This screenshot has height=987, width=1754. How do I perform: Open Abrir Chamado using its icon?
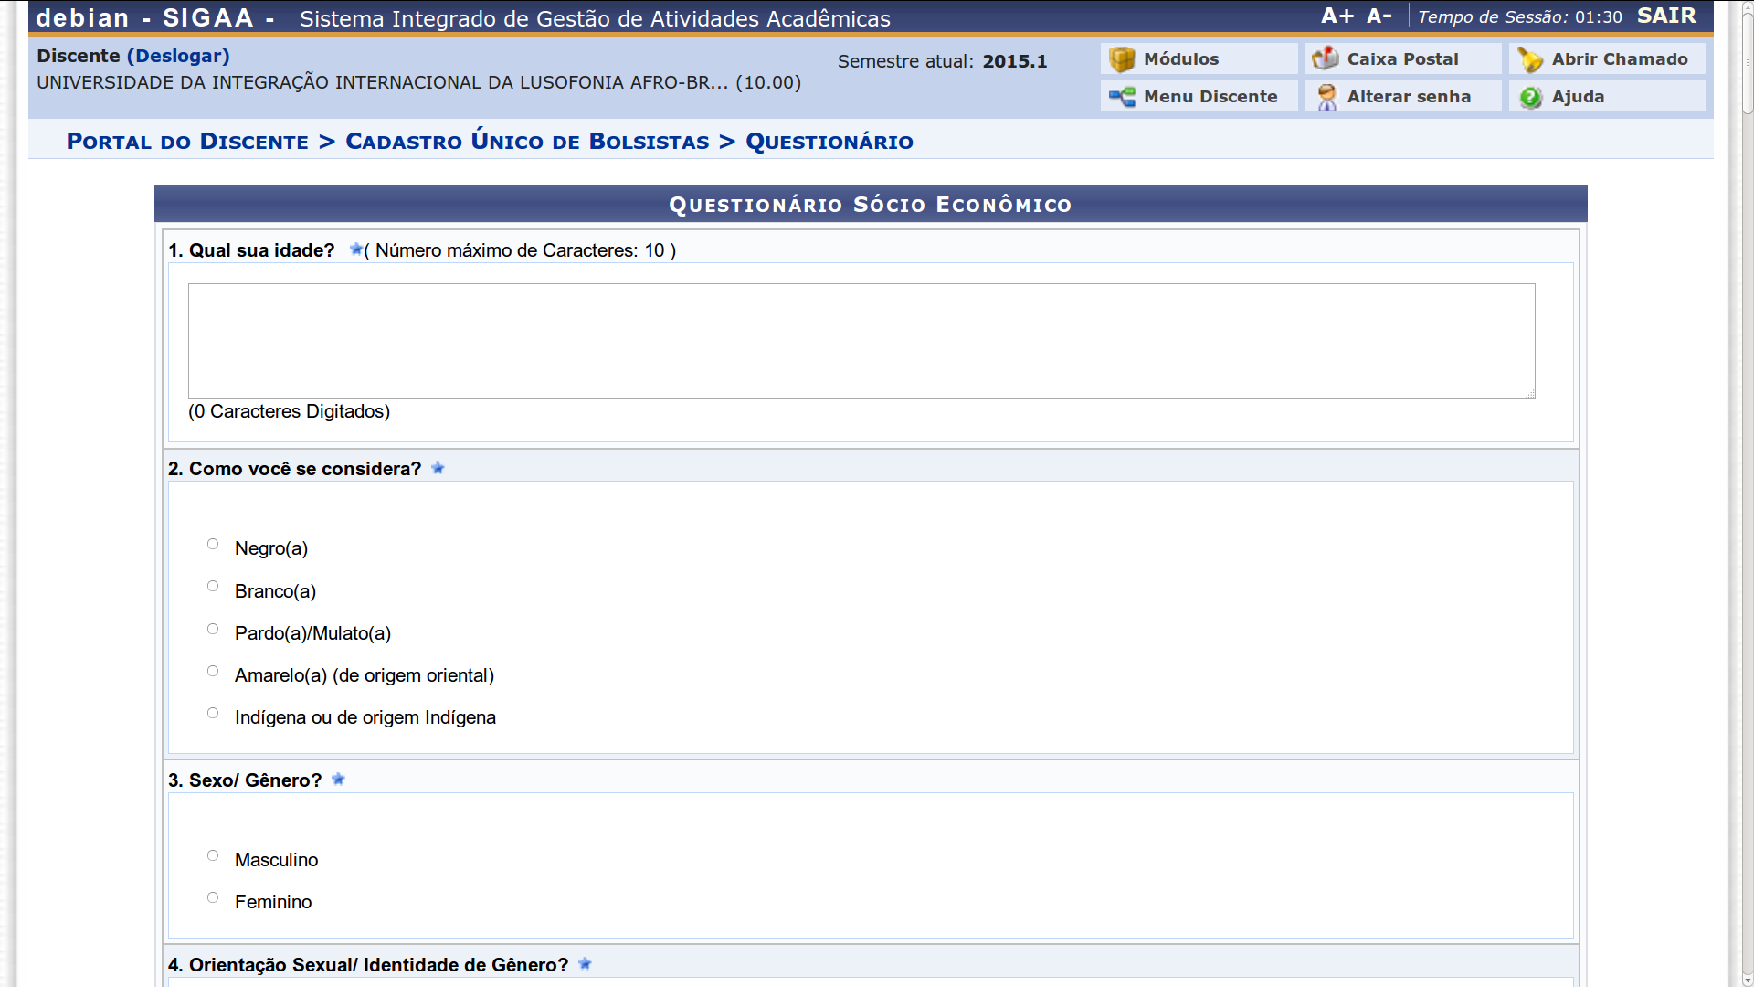tap(1530, 58)
